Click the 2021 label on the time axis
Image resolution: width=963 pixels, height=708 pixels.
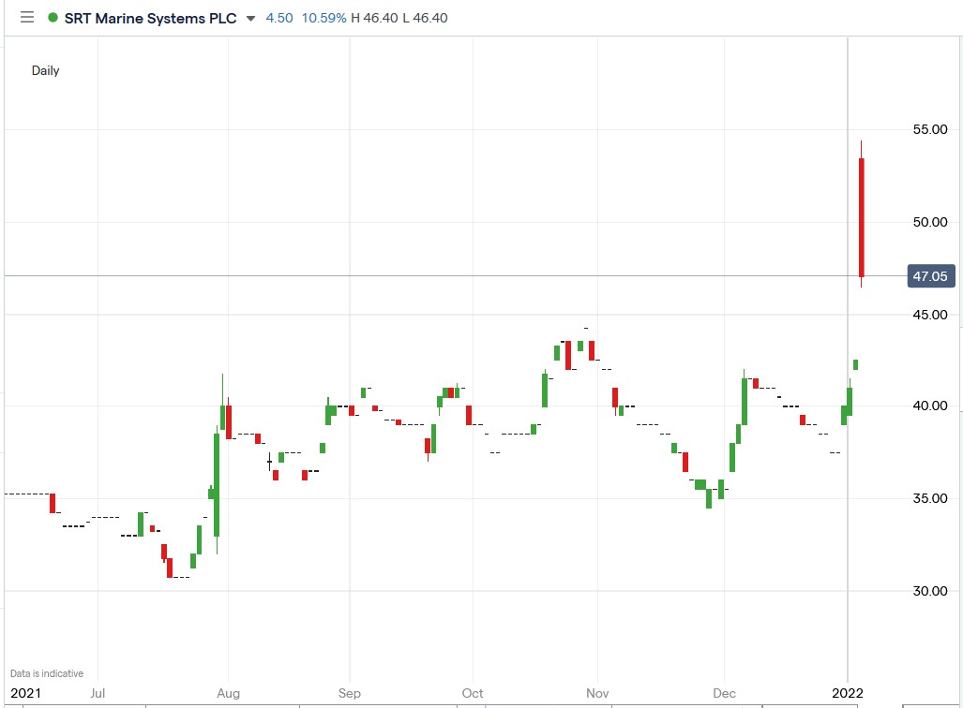coord(26,693)
